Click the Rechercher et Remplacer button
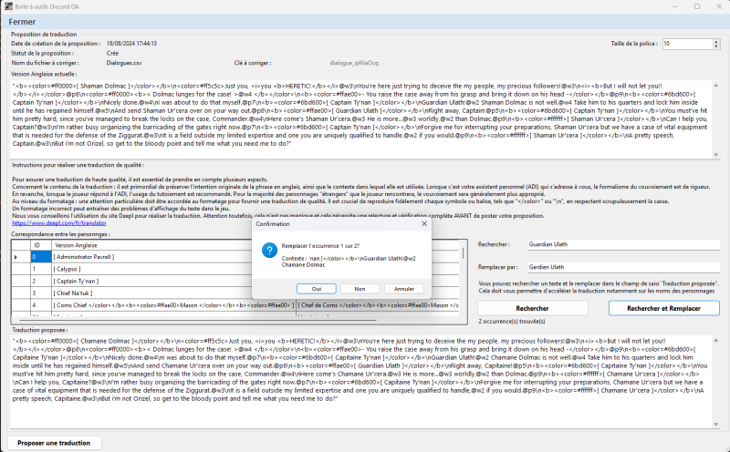This screenshot has height=452, width=730. [x=664, y=308]
